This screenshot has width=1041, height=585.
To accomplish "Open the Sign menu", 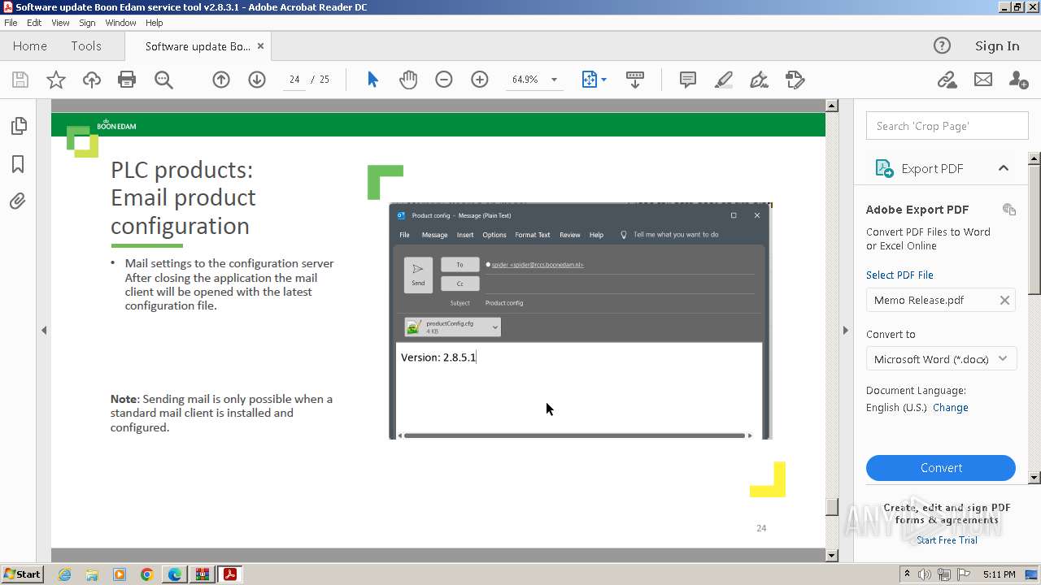I will point(87,23).
